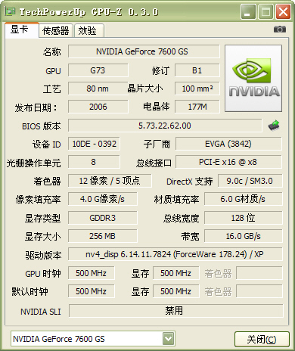
Task: Open the graphics card selection dropdown
Action: [x=168, y=339]
